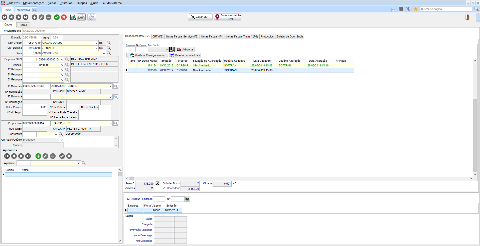Click the Adicionar button

pyautogui.click(x=185, y=49)
